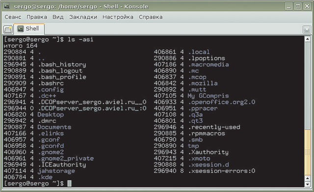Open the Настройка menu
The height and width of the screenshot is (192, 314).
118,17
